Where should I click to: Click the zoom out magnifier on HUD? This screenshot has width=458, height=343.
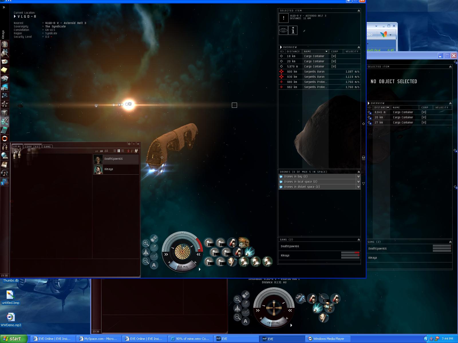pos(146,261)
